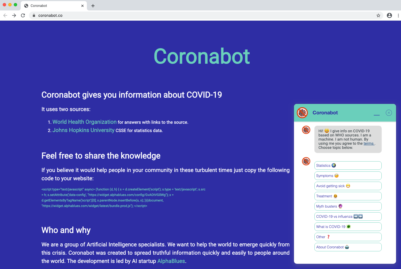Image resolution: width=401 pixels, height=269 pixels.
Task: Click the lock icon in address bar
Action: tap(34, 15)
